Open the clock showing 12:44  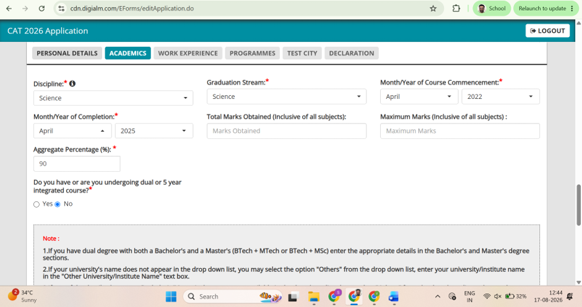(x=548, y=296)
